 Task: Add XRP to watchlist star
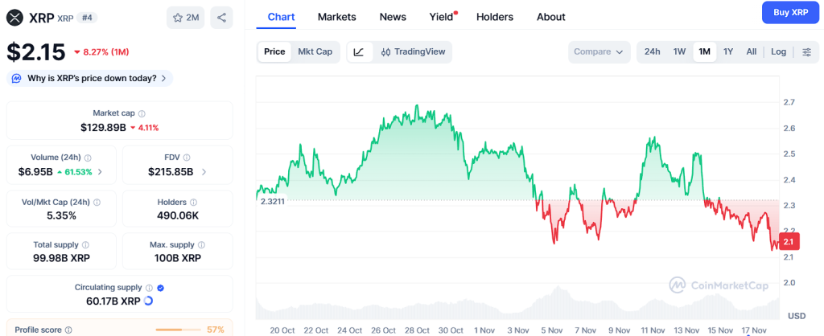pyautogui.click(x=185, y=18)
